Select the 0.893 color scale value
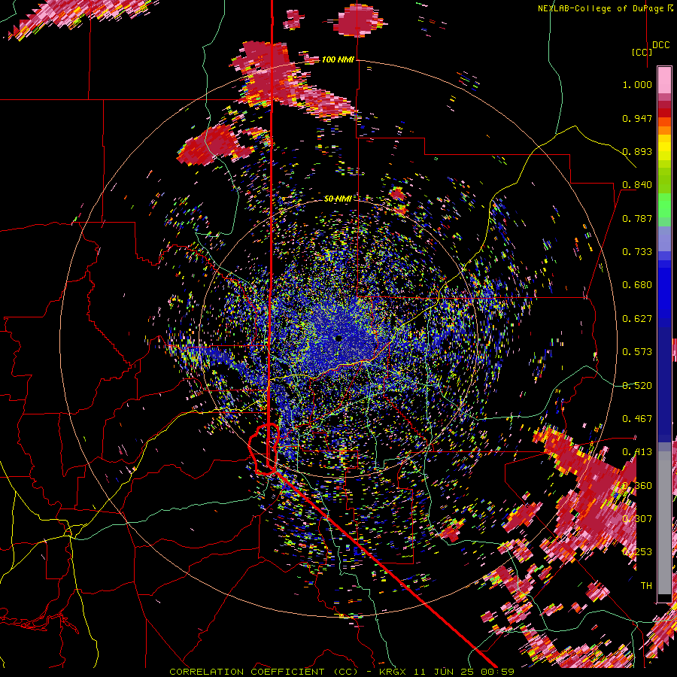 (x=637, y=151)
